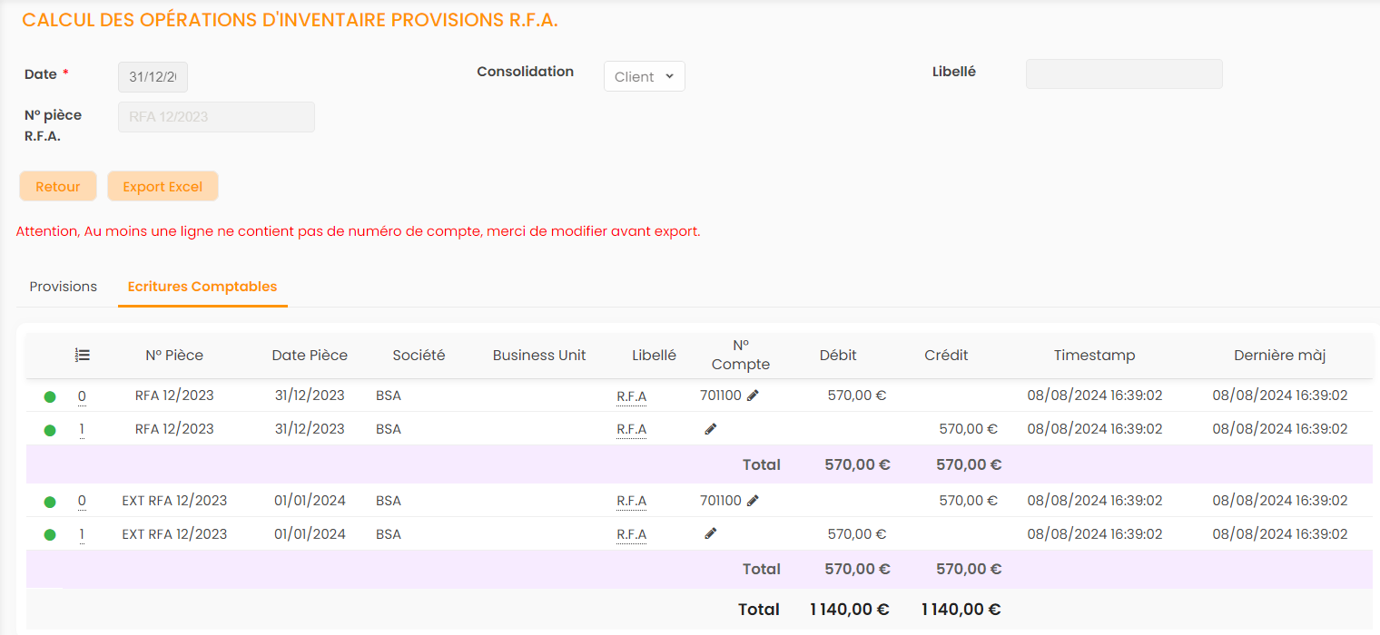The height and width of the screenshot is (635, 1380).
Task: Click the numbered list icon in table header
Action: pos(82,356)
